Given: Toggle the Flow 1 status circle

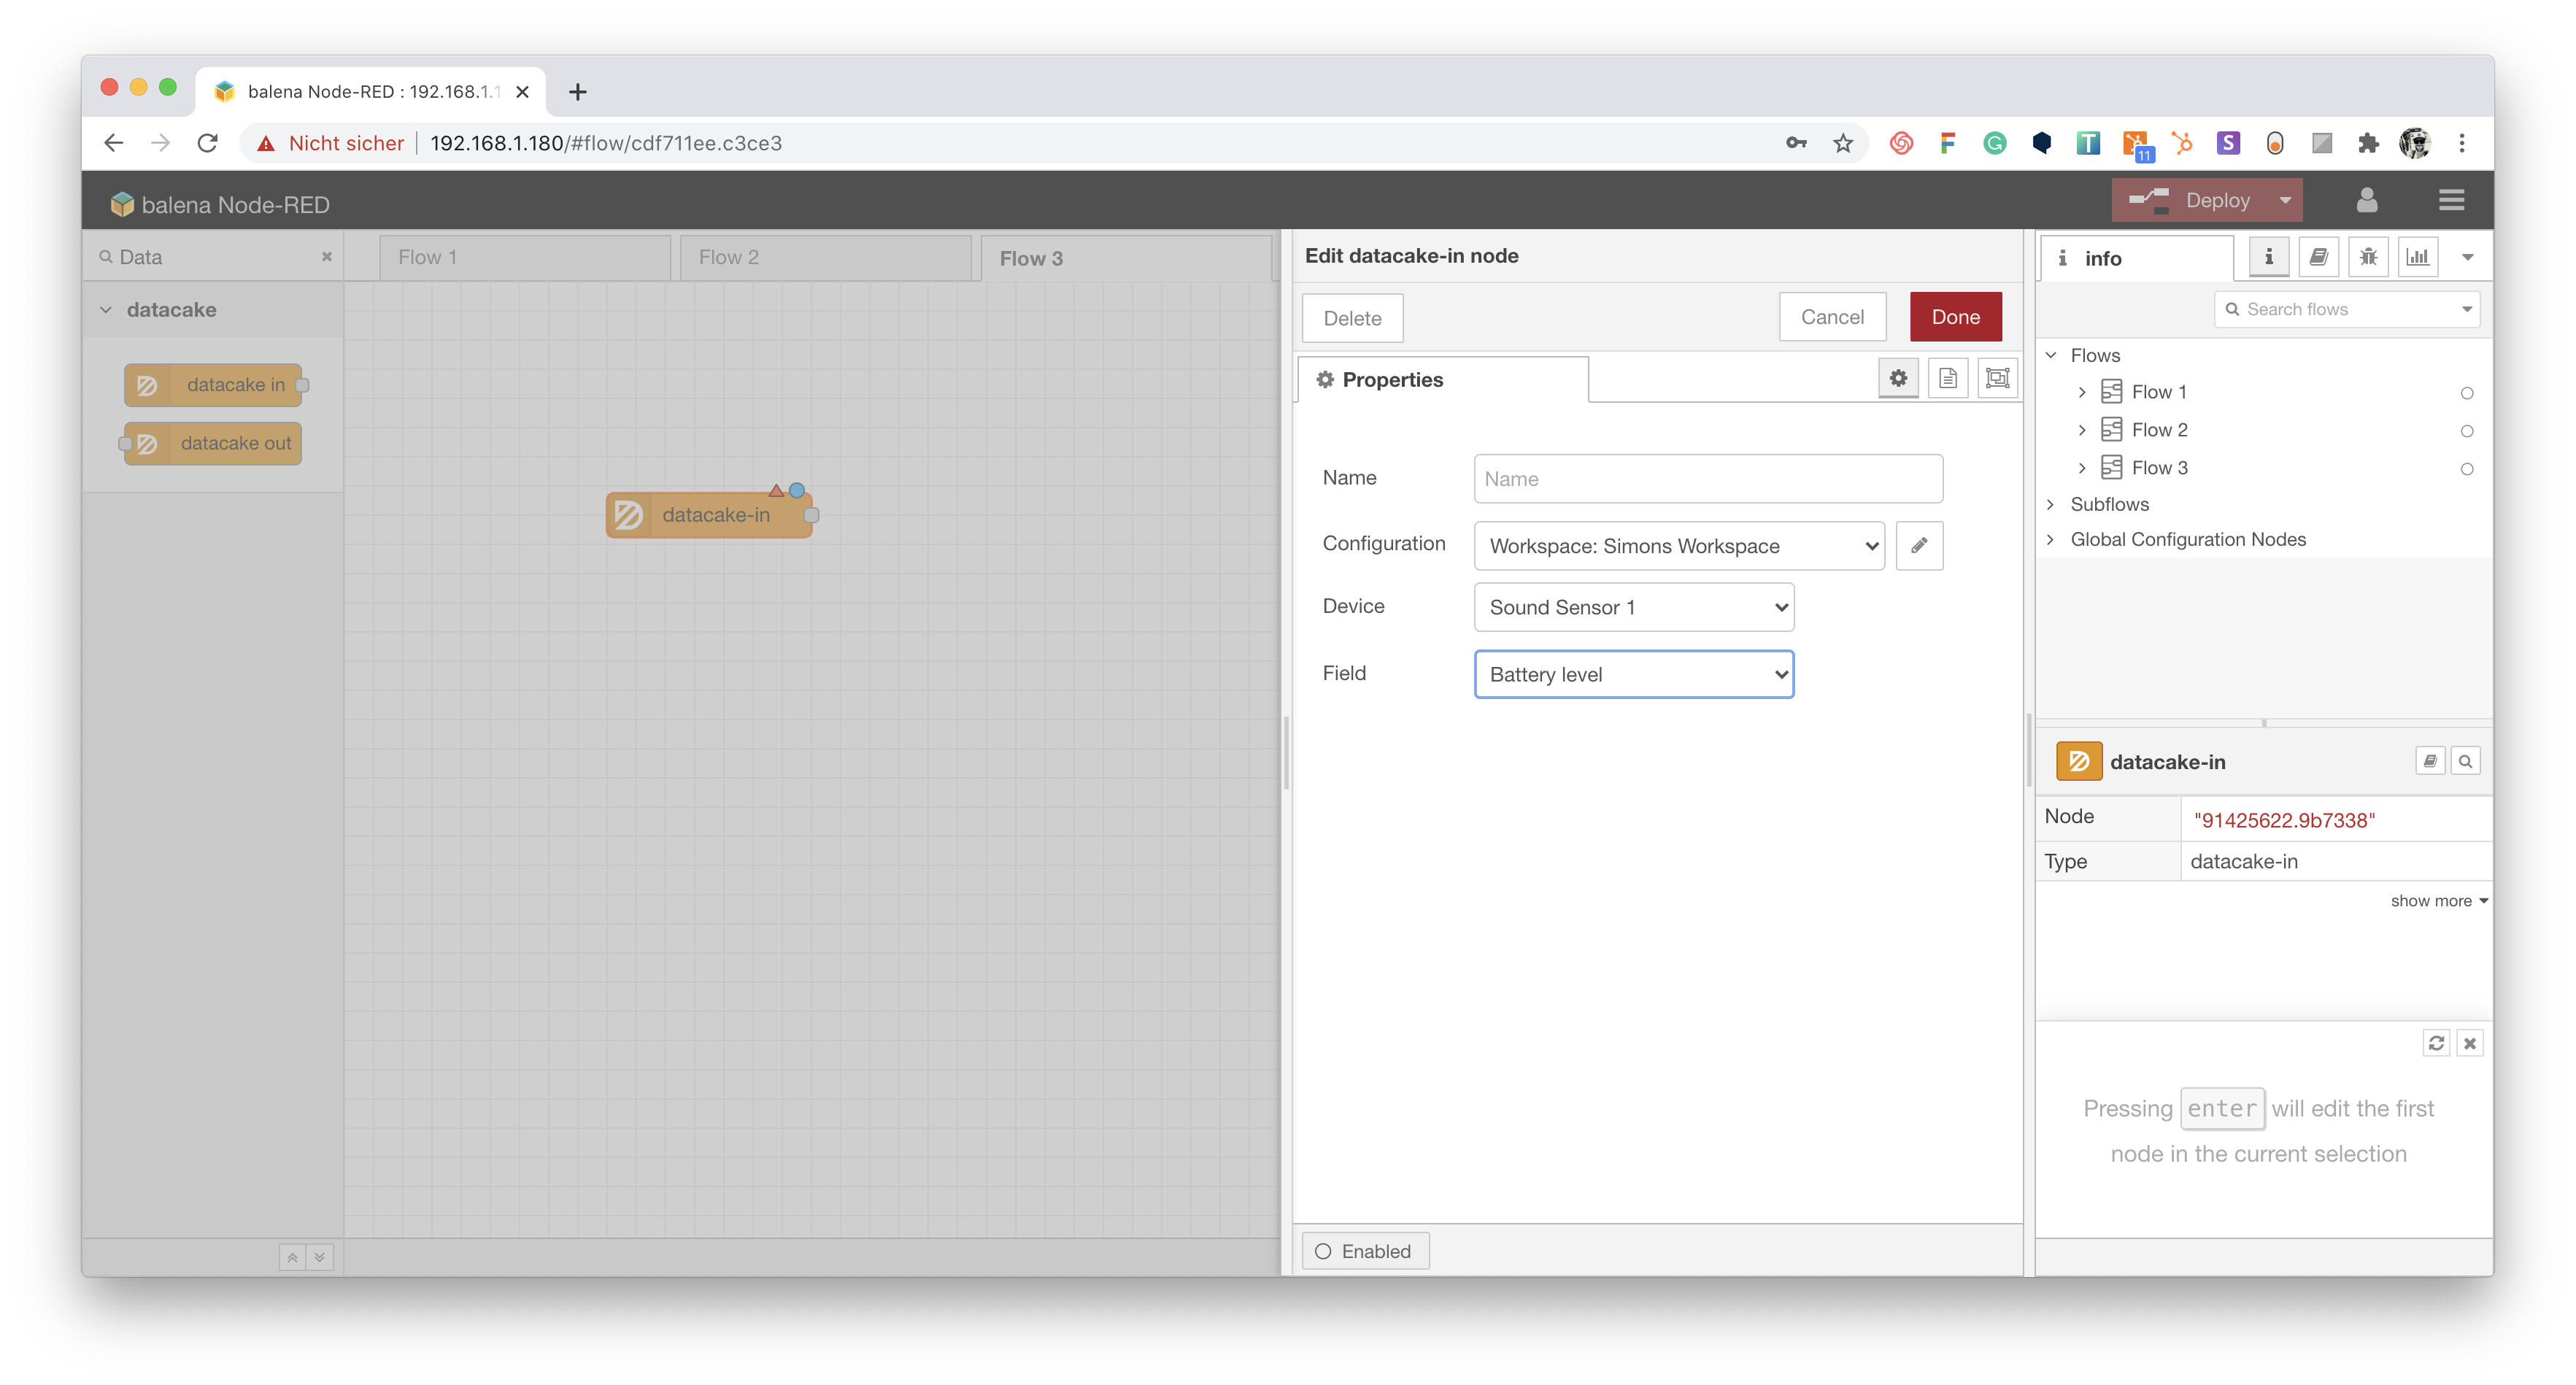Looking at the screenshot, I should [x=2467, y=393].
